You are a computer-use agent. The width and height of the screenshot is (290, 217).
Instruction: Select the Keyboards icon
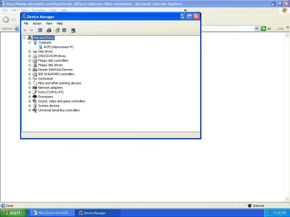click(35, 79)
